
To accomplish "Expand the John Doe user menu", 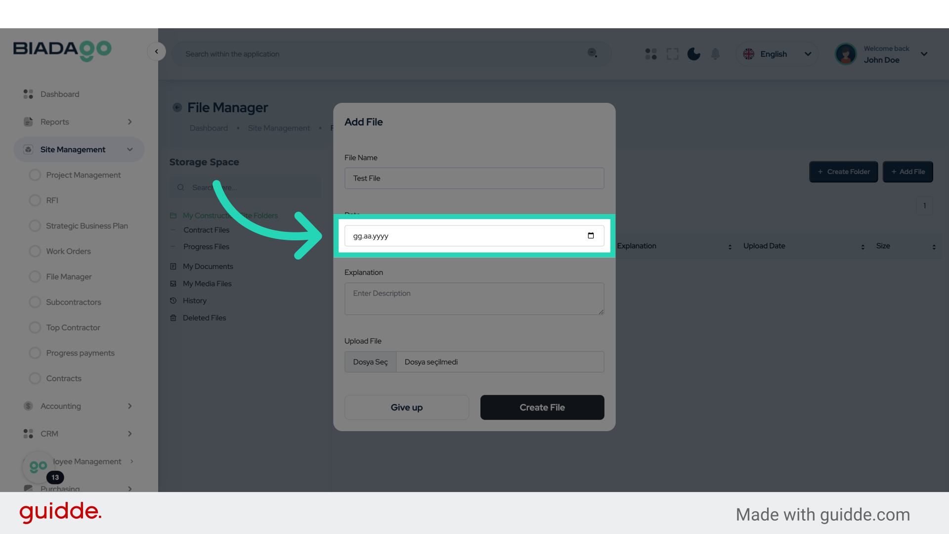I will (x=923, y=54).
